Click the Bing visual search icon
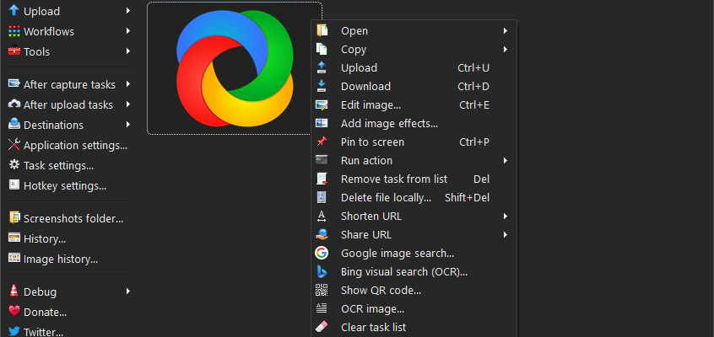This screenshot has width=714, height=337. (322, 271)
